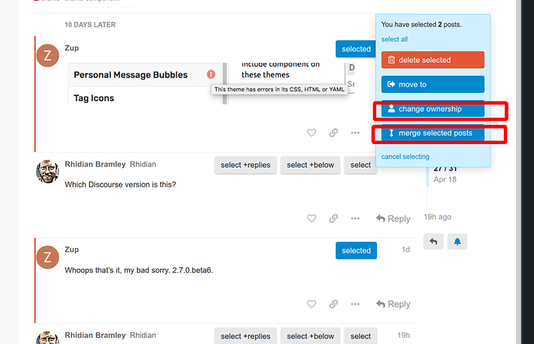Viewport: 534px width, 344px height.
Task: Click the '19h' date on bottom Rhidian post
Action: [403, 335]
